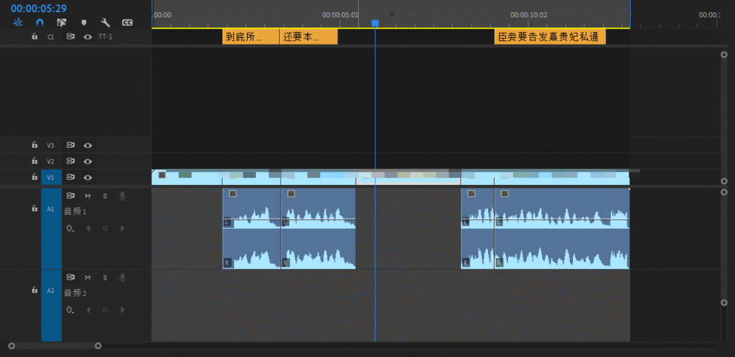
Task: Hide track V1 using its eye icon
Action: (x=88, y=177)
